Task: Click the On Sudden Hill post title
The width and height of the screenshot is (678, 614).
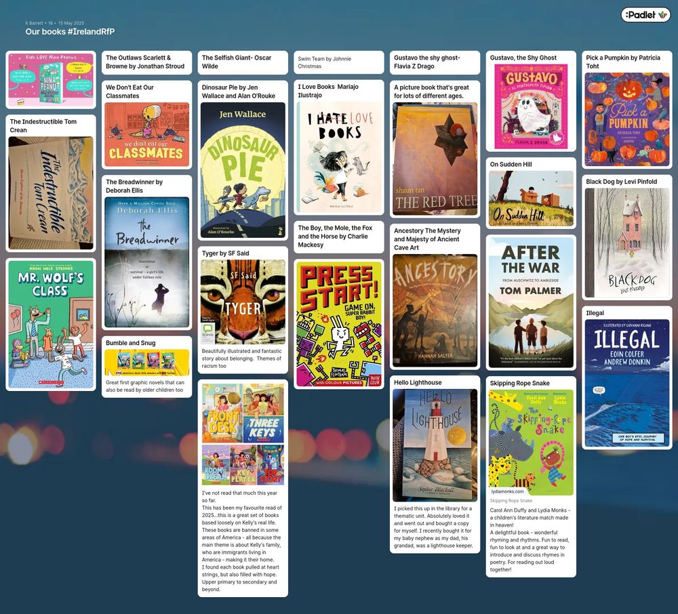Action: click(511, 164)
